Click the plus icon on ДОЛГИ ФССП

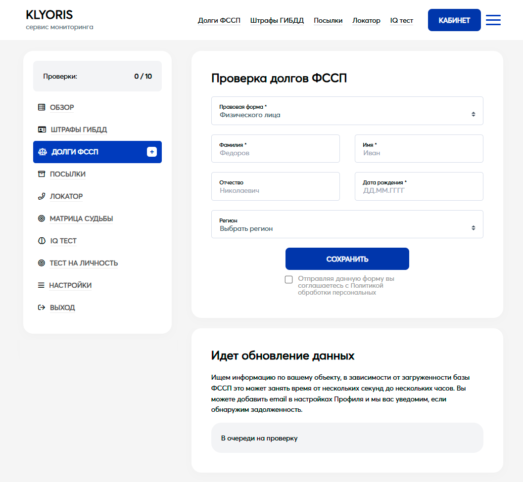pyautogui.click(x=152, y=152)
